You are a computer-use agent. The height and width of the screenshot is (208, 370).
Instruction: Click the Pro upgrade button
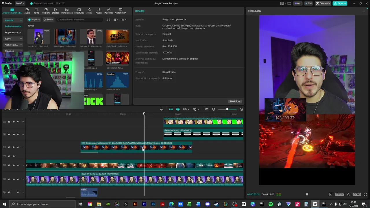[298, 3]
